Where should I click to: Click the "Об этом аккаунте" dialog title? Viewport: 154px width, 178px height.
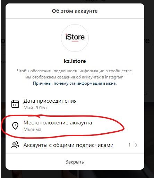75,11
